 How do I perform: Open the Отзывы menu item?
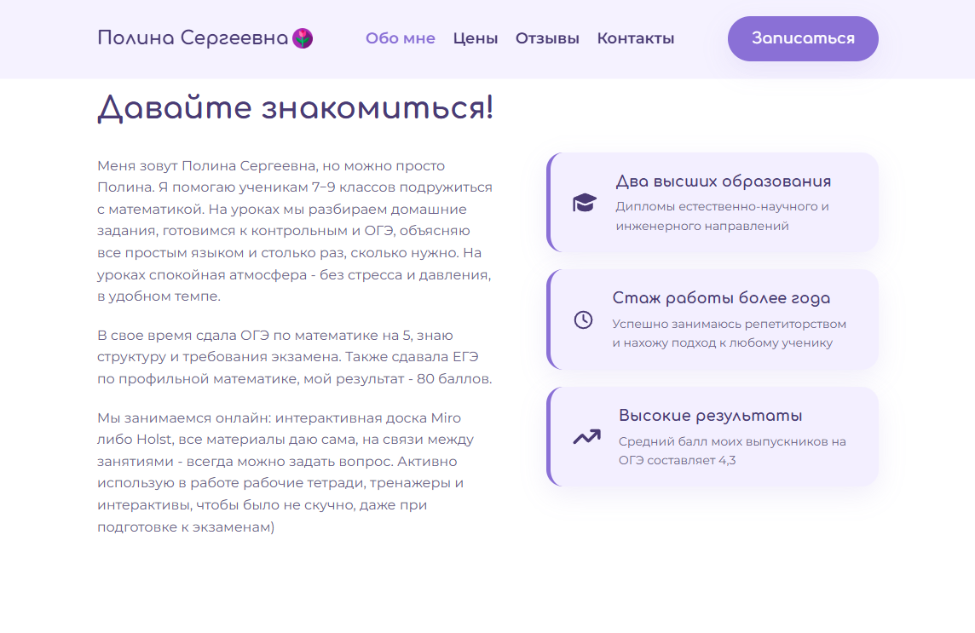547,38
